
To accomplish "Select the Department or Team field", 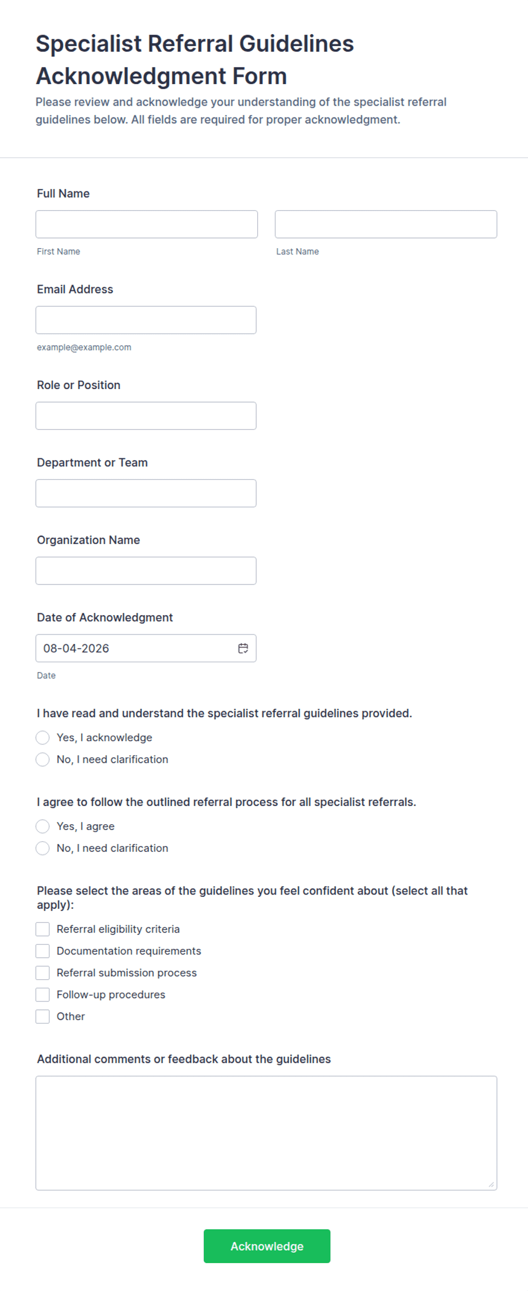I will [x=146, y=493].
